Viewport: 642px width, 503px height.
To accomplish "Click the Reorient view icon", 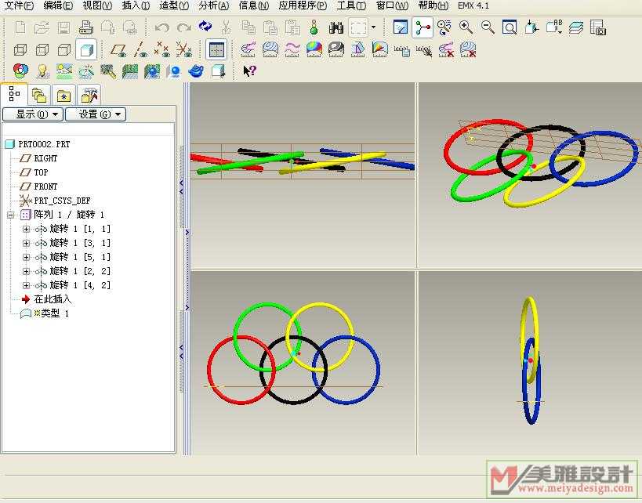I will tap(531, 27).
